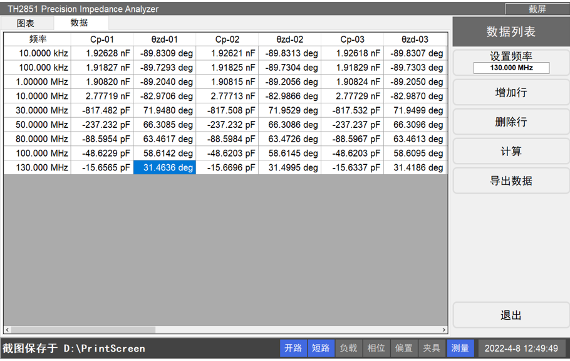The width and height of the screenshot is (570, 361).
Task: Click the horizontal scrollbar left arrow
Action: [7, 330]
